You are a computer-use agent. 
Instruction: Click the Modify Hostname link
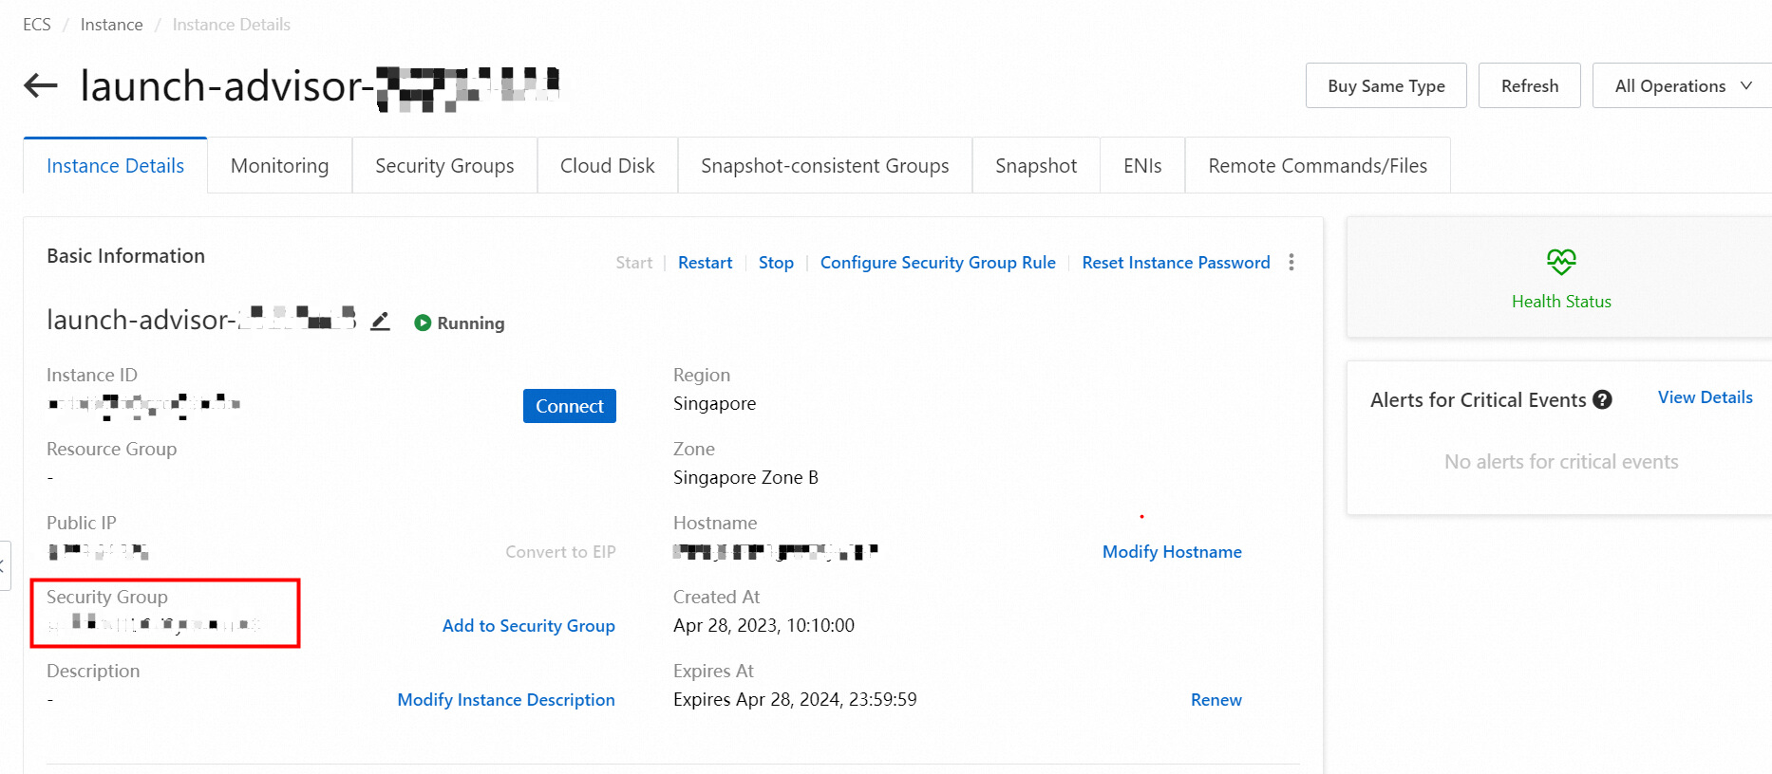click(x=1171, y=552)
